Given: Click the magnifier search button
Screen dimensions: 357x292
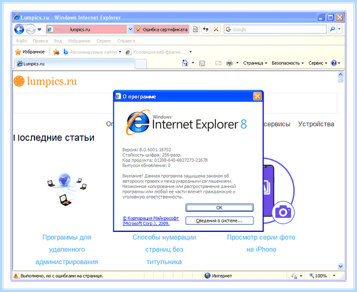Looking at the screenshot, I should pyautogui.click(x=333, y=29).
